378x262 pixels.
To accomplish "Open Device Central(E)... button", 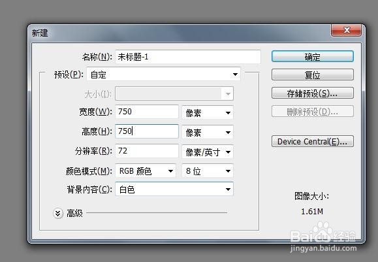I will click(x=313, y=141).
